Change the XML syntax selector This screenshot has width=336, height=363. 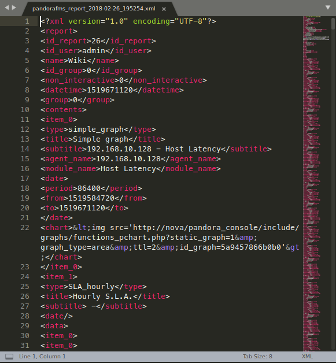[307, 357]
